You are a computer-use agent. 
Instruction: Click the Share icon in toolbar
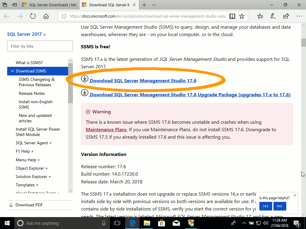point(286,16)
